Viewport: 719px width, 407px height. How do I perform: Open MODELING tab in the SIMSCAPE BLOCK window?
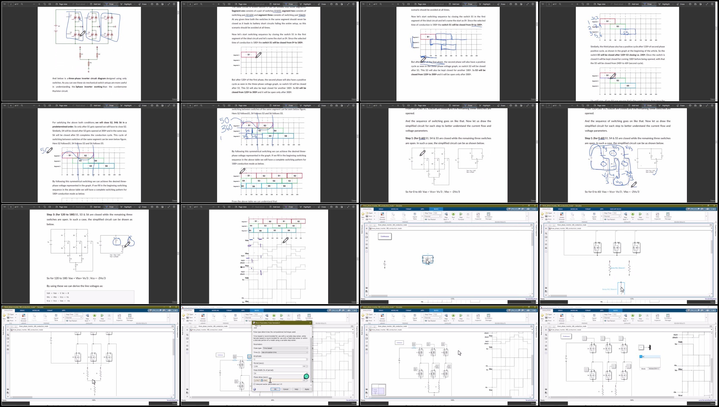point(574,209)
